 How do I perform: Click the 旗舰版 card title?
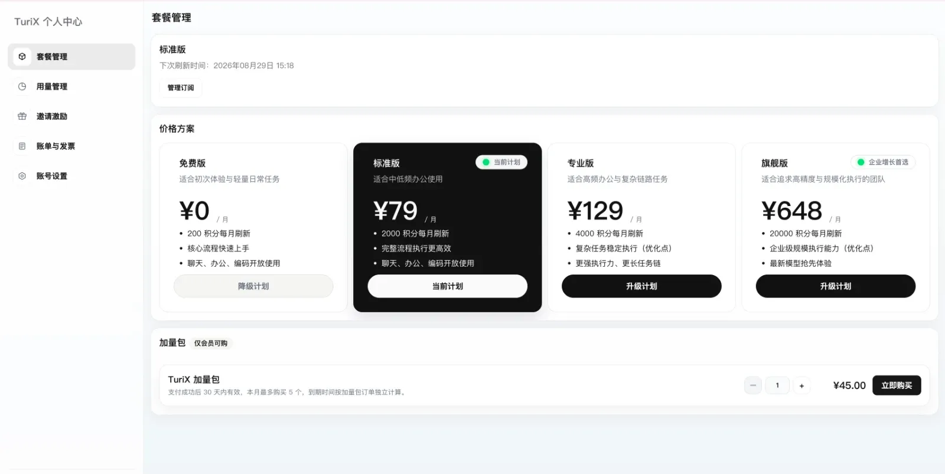(774, 163)
